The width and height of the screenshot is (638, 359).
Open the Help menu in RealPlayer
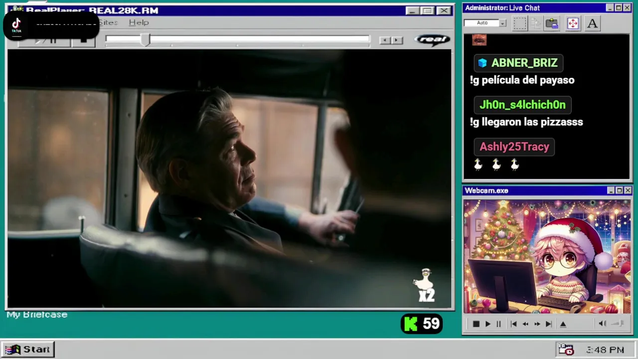coord(139,22)
